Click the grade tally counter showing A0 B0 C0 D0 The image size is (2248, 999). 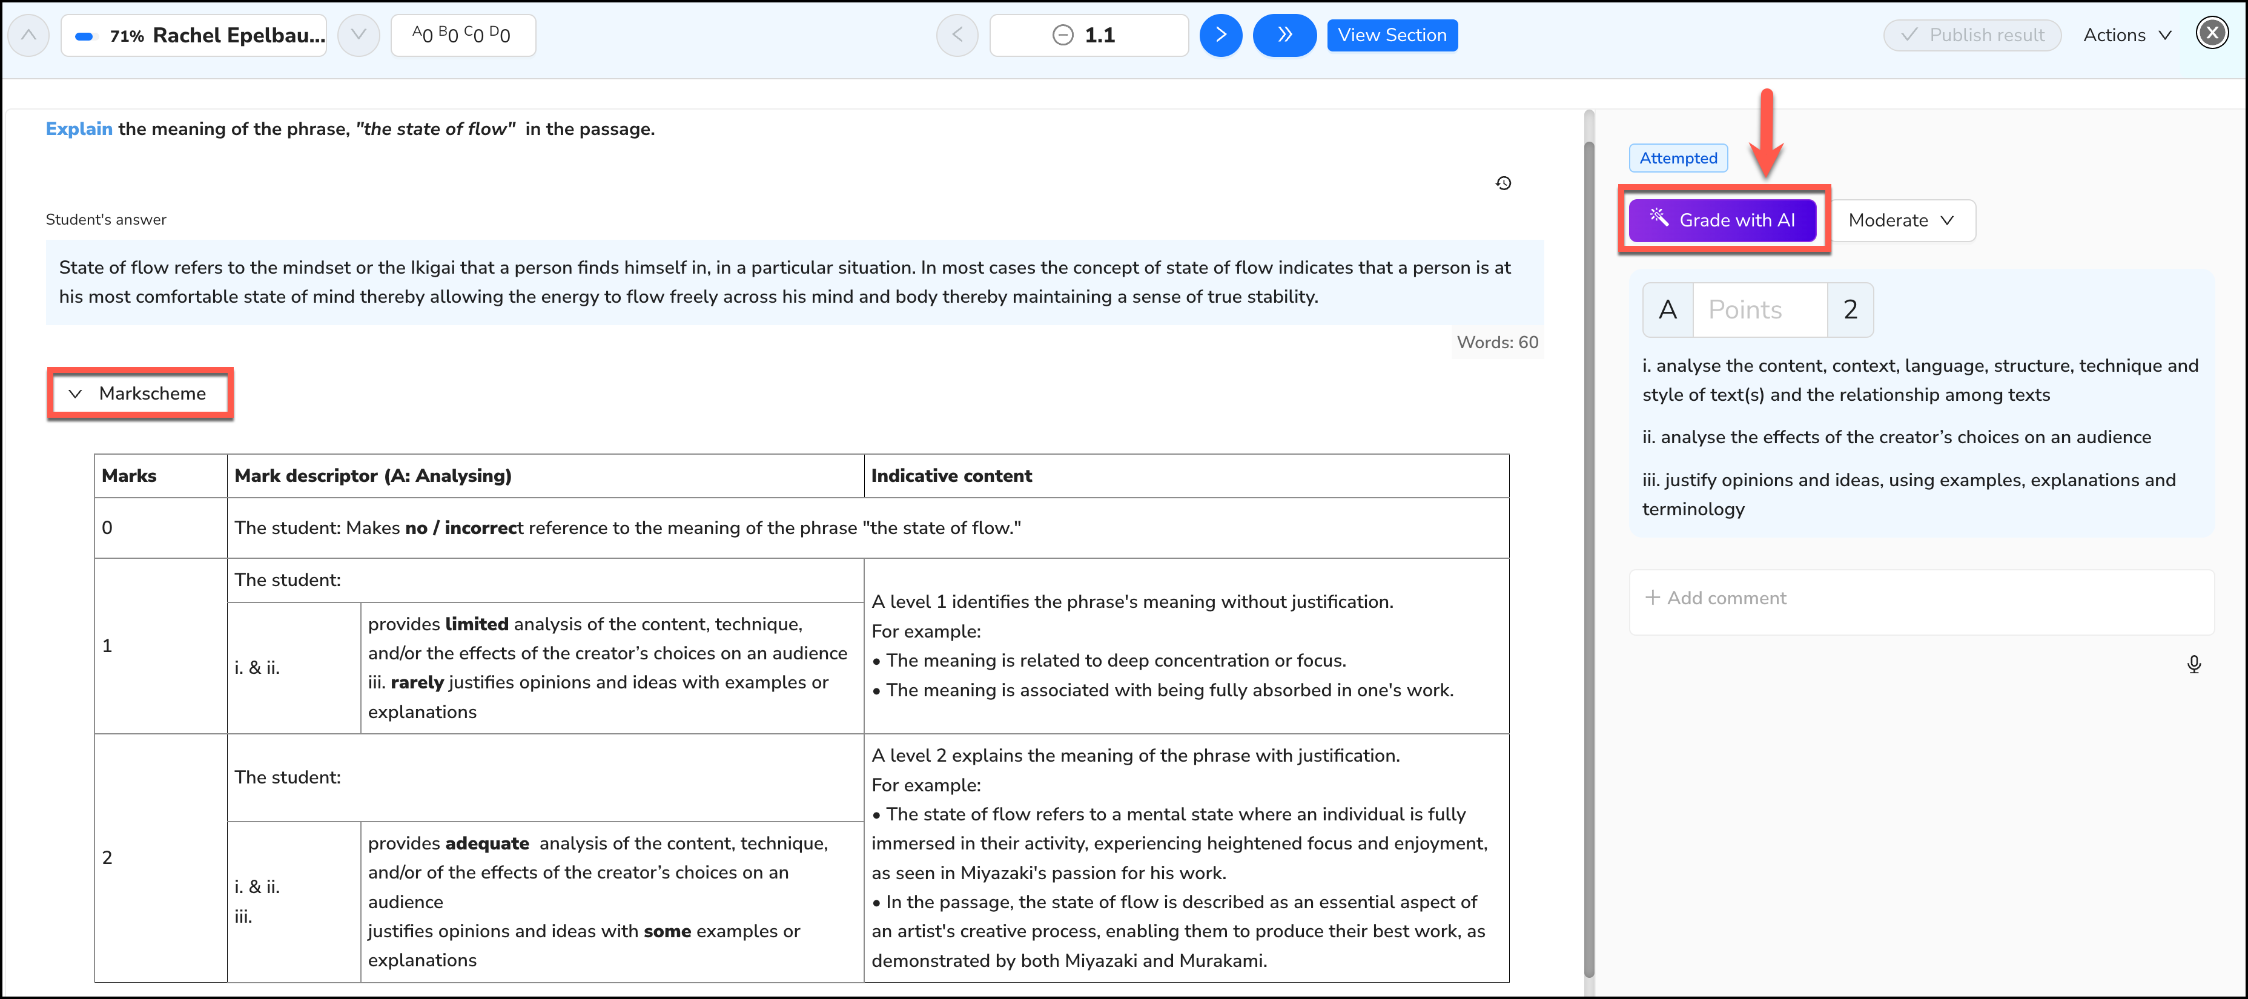463,35
